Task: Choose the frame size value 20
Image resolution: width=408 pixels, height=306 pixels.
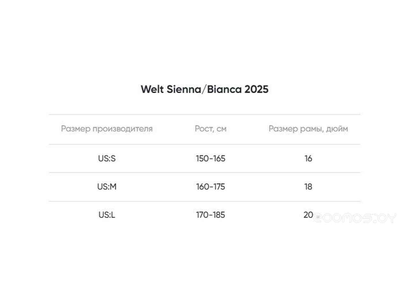Action: [308, 215]
